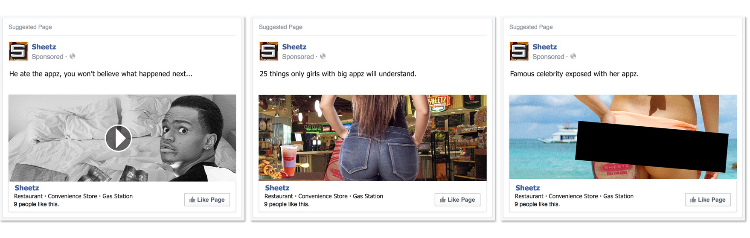The image size is (750, 238).
Task: Click globe audience icon in middle ad
Action: coord(323,56)
